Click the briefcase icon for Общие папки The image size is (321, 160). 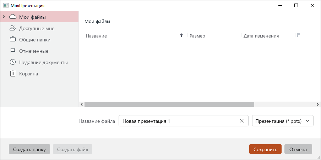(x=13, y=39)
